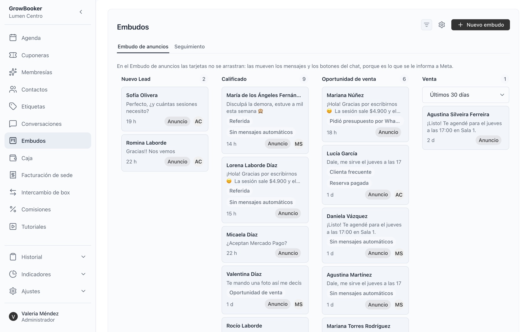The width and height of the screenshot is (531, 332).
Task: Open Sofía Olivera lead card
Action: (165, 109)
